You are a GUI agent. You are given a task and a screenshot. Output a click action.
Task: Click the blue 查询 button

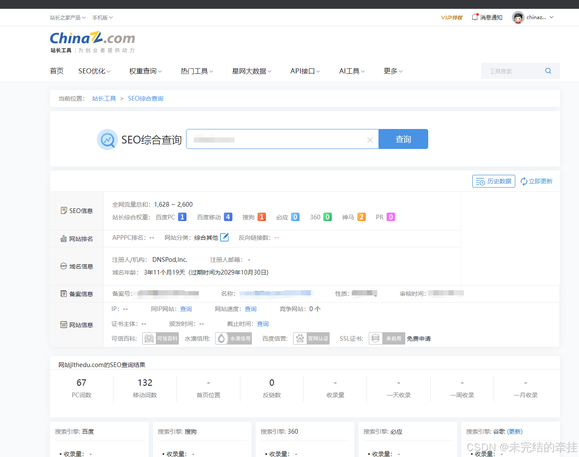pyautogui.click(x=403, y=139)
